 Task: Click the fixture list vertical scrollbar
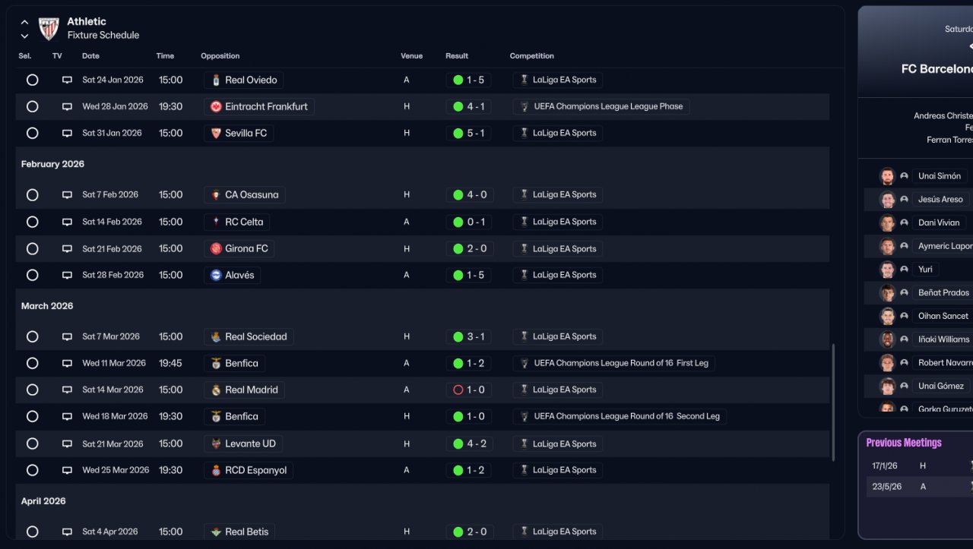[834, 402]
